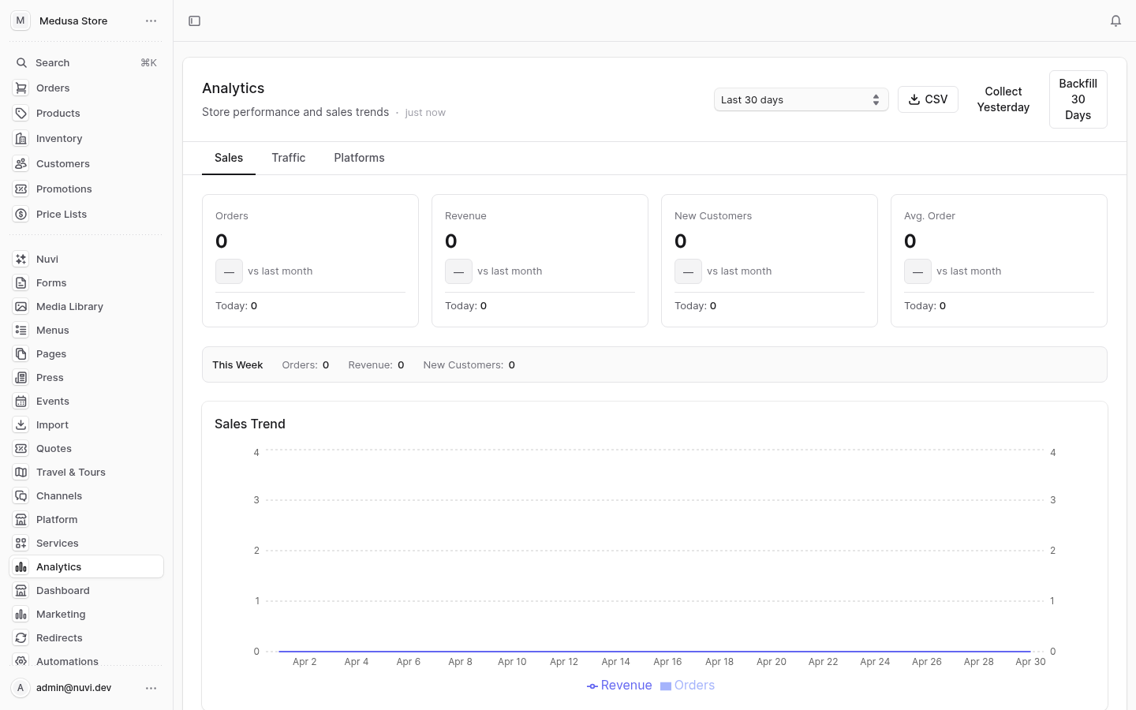Open the Promotions ticket icon
Viewport: 1136px width, 710px height.
[x=21, y=189]
